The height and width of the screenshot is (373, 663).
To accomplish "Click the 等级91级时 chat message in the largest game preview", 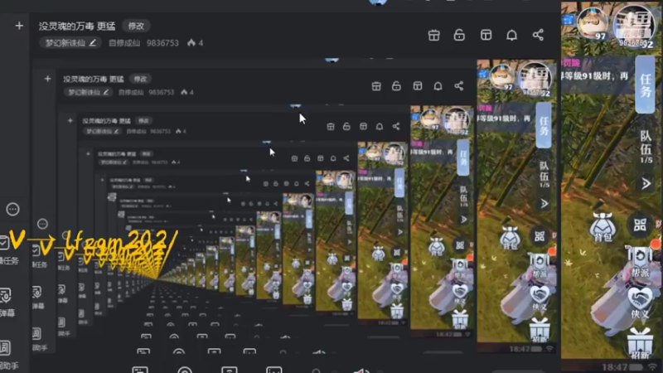I will pos(595,77).
